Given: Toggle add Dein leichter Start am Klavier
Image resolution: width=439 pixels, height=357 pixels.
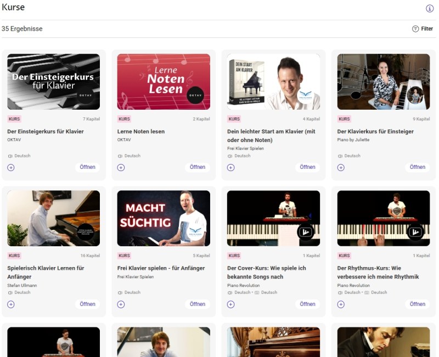Looking at the screenshot, I should [x=231, y=167].
